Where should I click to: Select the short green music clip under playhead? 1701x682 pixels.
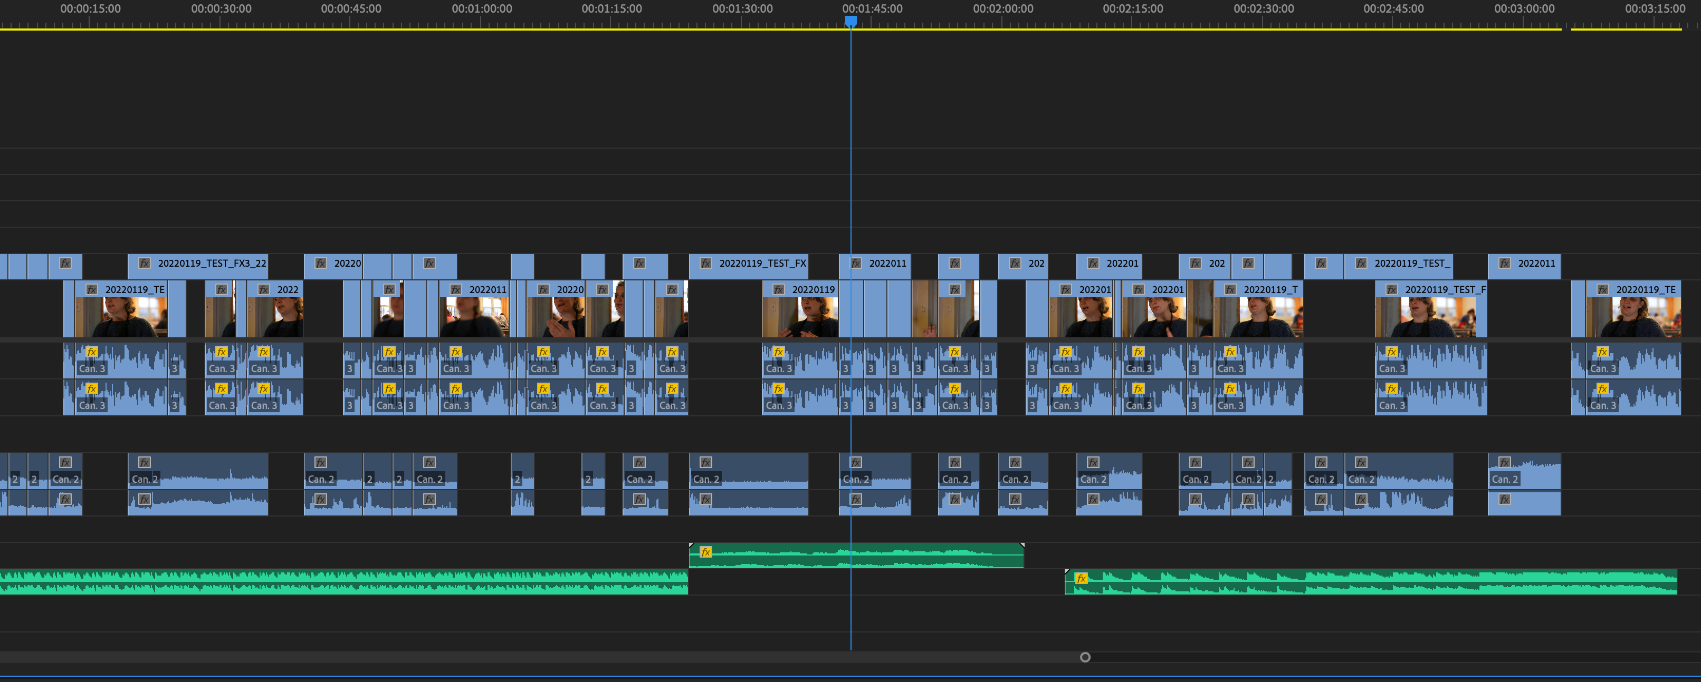[856, 556]
